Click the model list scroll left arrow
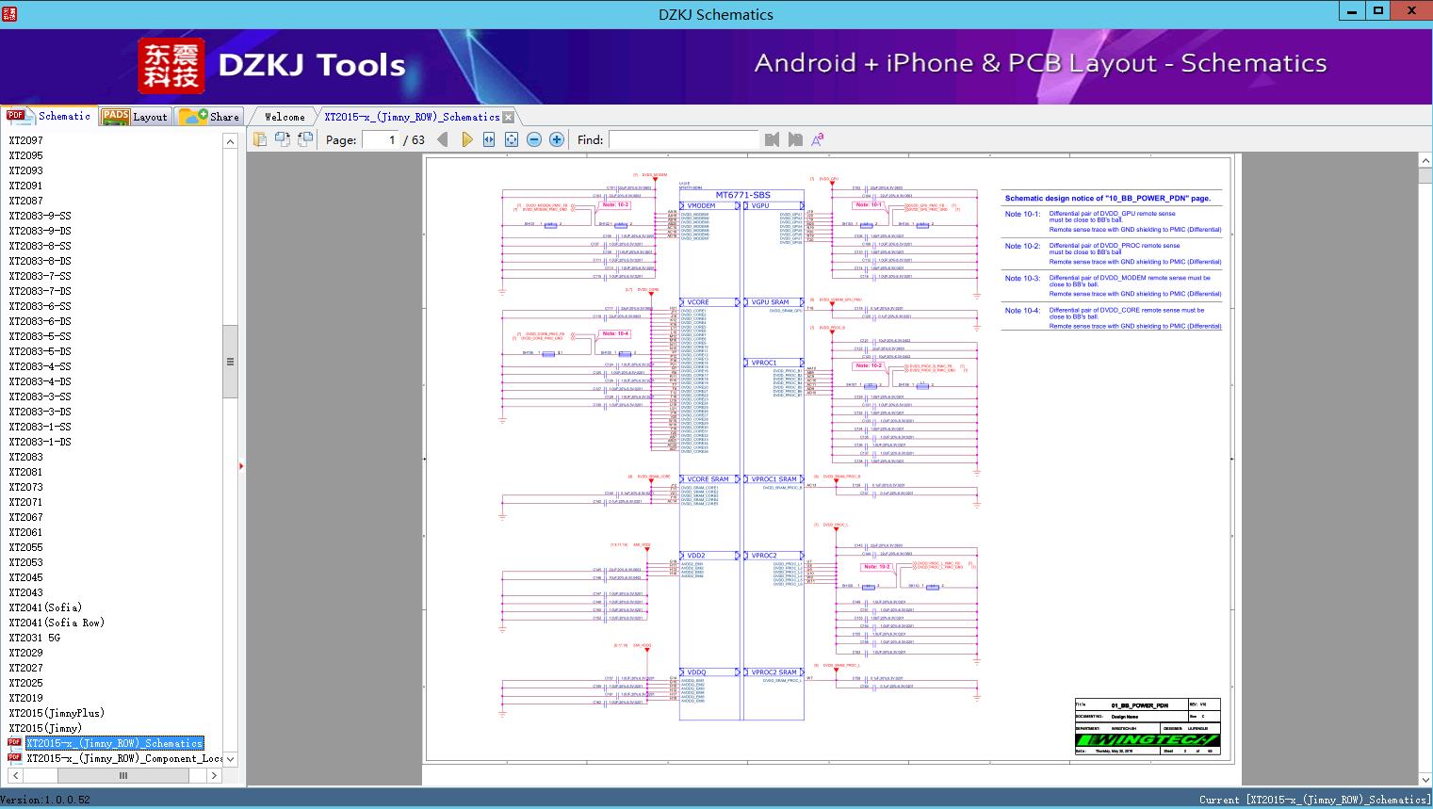The image size is (1433, 809). (16, 776)
